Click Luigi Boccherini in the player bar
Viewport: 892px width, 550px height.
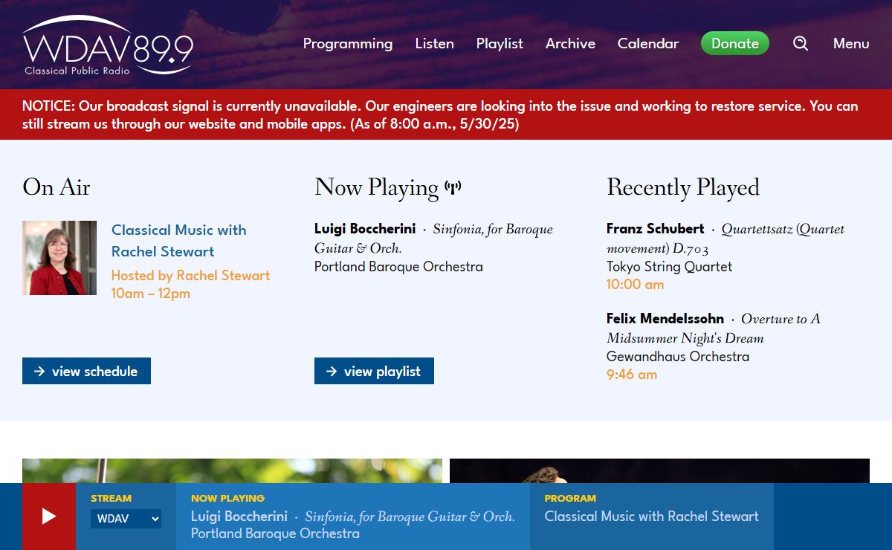239,517
